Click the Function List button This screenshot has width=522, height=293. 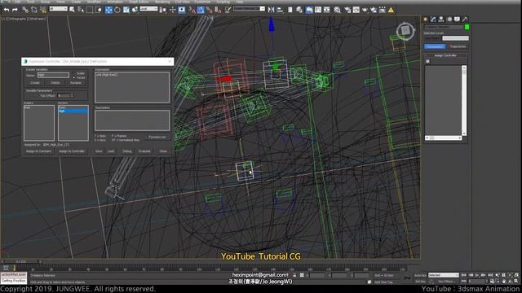coord(157,137)
